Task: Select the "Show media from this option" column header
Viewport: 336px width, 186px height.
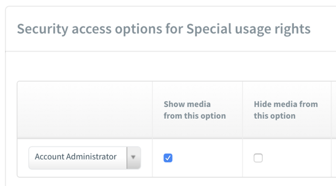Action: 194,110
